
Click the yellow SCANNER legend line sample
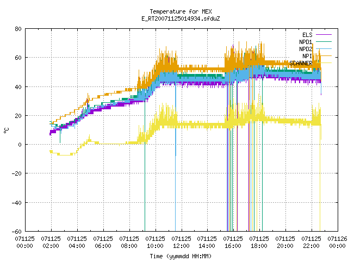click(x=324, y=63)
